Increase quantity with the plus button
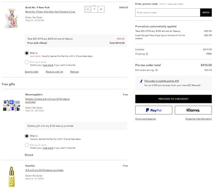 pyautogui.click(x=101, y=9)
